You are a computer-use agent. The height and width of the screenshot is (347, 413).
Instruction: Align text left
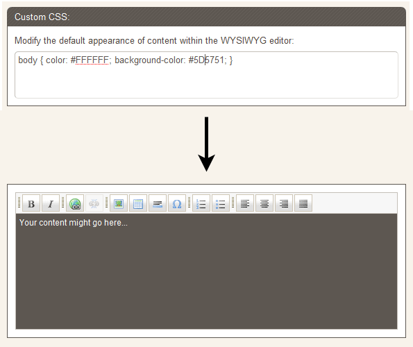click(245, 203)
